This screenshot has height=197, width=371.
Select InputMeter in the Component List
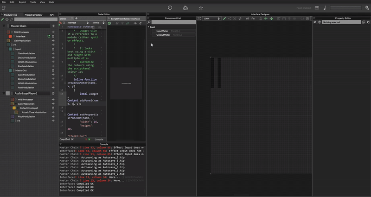coord(162,31)
